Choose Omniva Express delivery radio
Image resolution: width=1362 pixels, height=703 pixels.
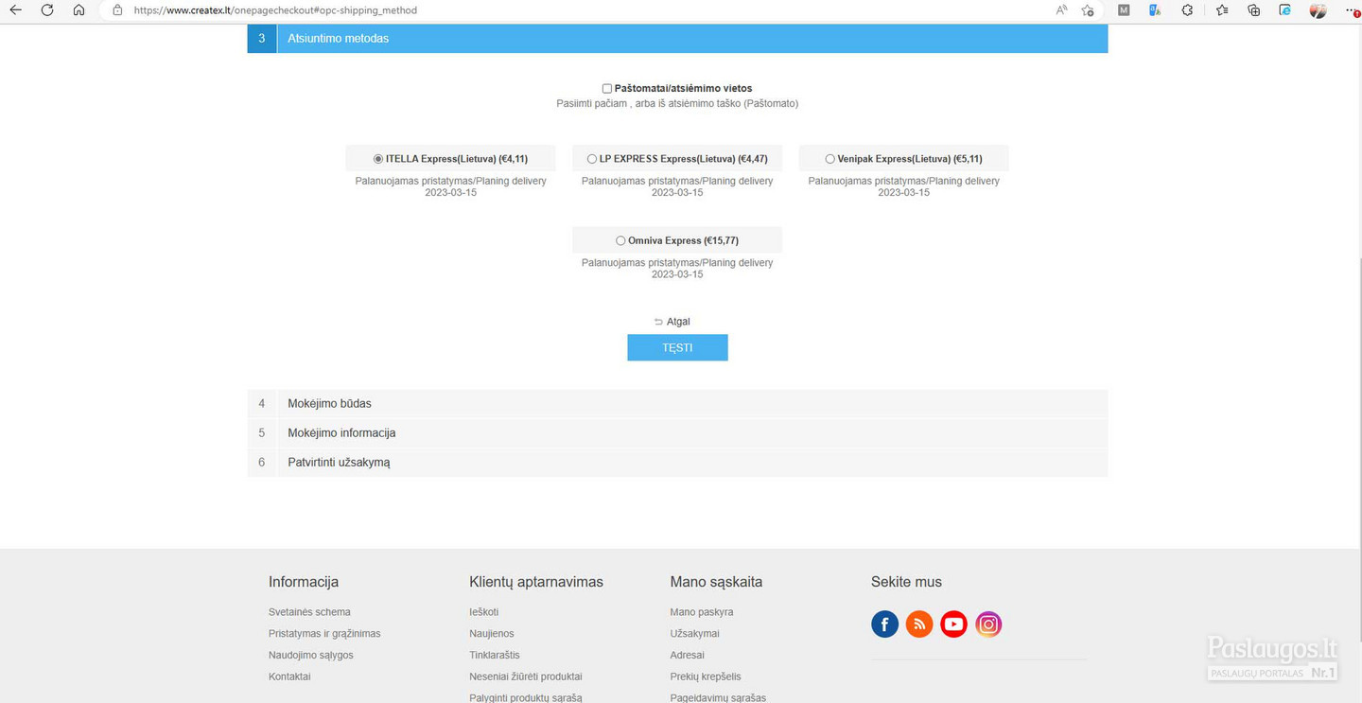click(x=620, y=241)
